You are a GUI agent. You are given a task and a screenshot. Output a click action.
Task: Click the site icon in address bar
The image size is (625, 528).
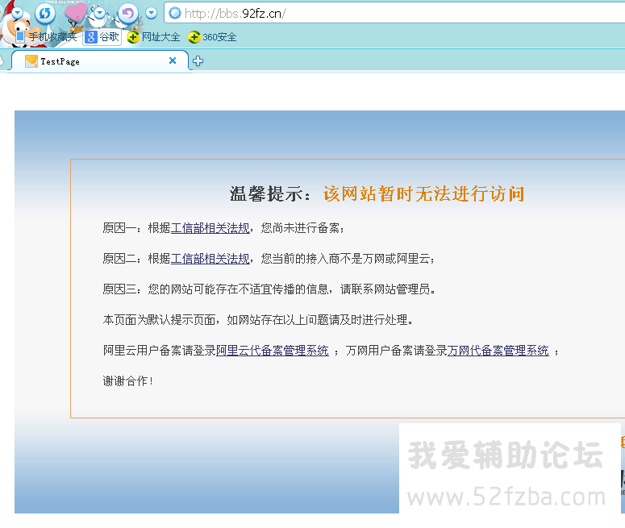[174, 14]
